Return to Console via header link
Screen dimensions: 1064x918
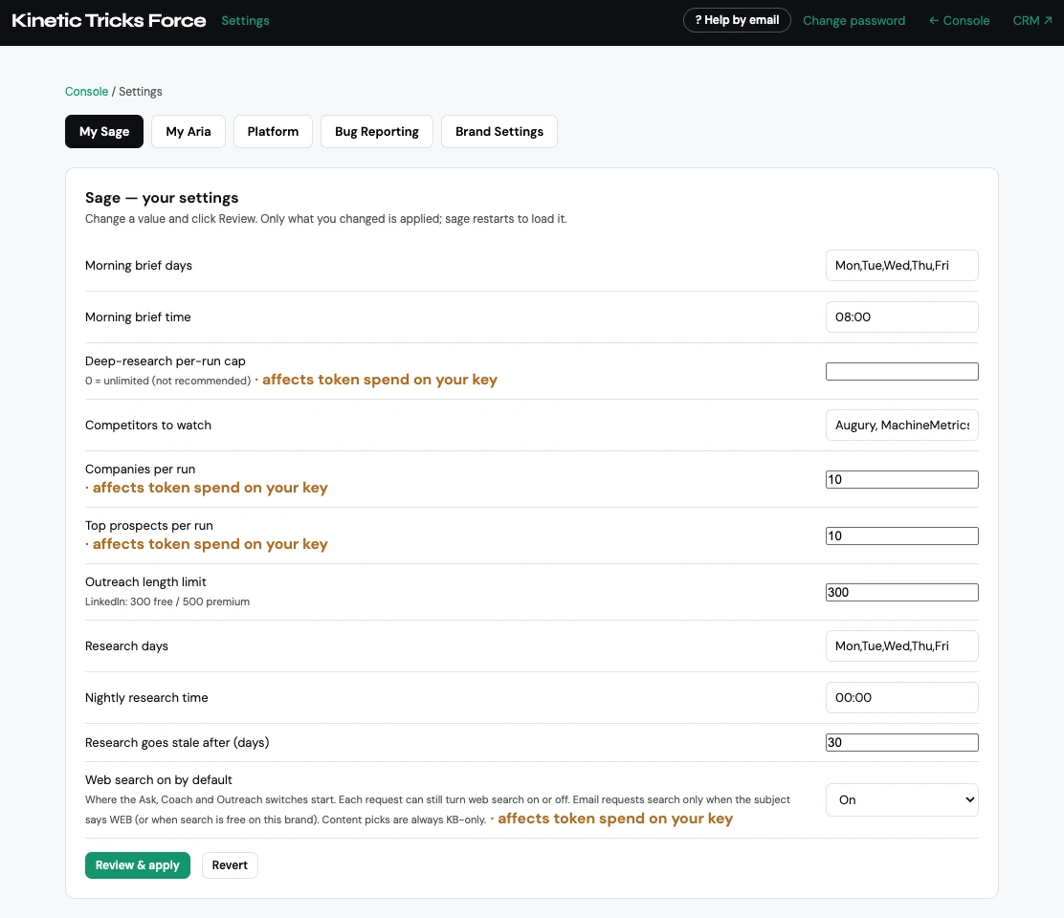pyautogui.click(x=959, y=20)
